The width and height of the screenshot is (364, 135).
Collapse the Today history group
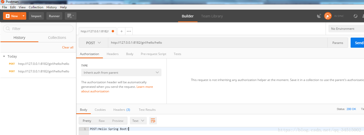[x=4, y=57]
